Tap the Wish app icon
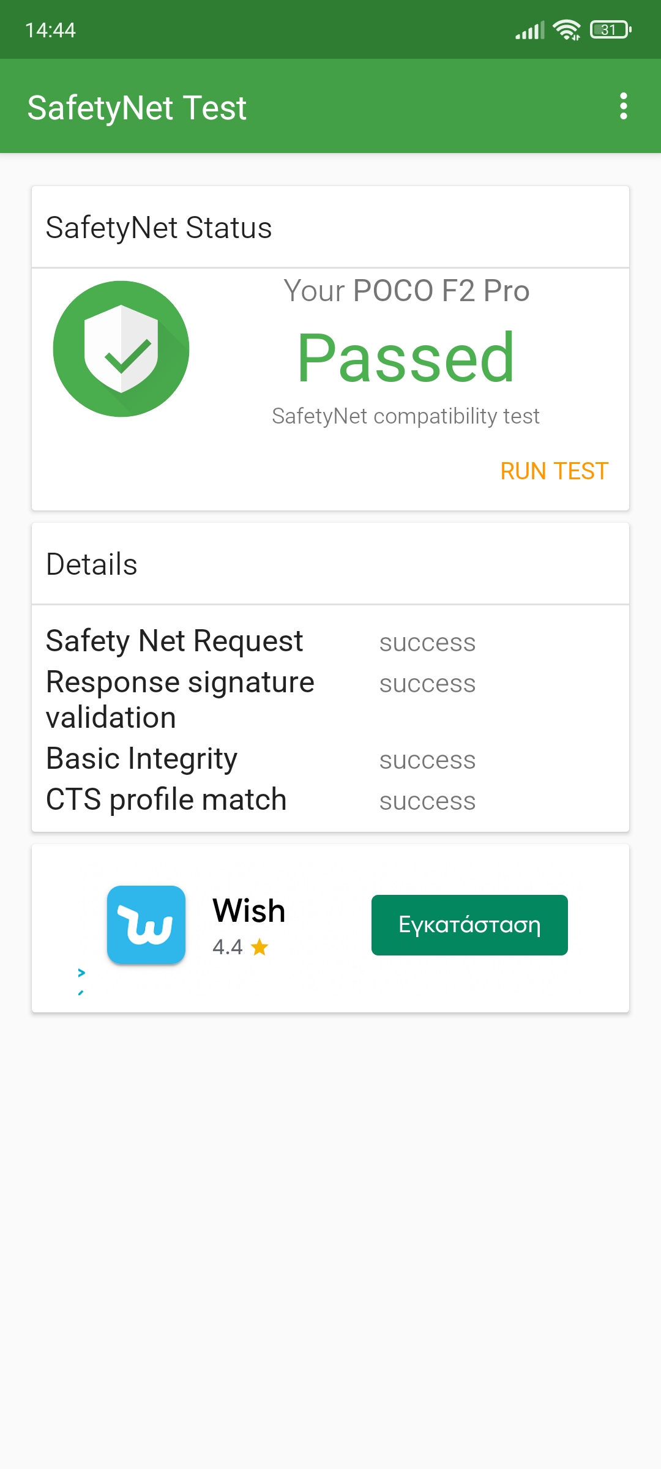The width and height of the screenshot is (661, 1469). 146,925
